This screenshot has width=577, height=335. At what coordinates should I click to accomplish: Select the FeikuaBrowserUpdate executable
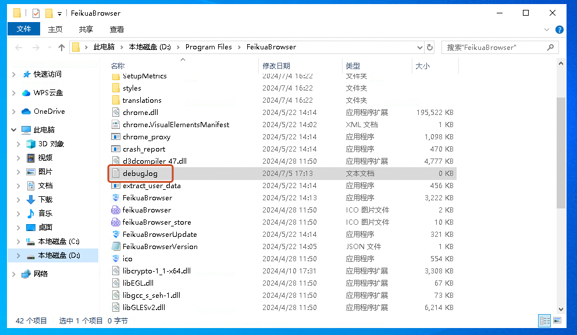point(159,235)
